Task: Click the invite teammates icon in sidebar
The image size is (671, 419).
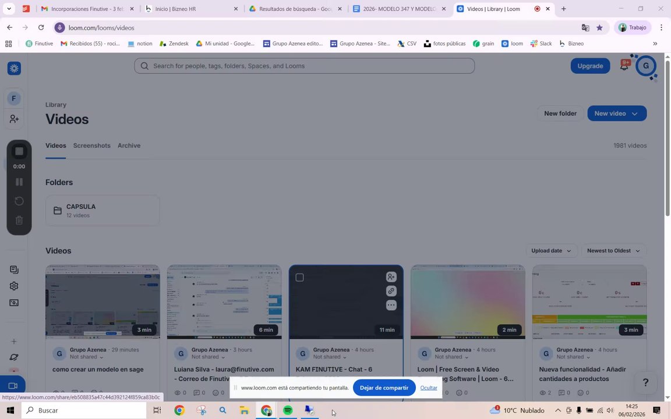Action: pyautogui.click(x=14, y=119)
